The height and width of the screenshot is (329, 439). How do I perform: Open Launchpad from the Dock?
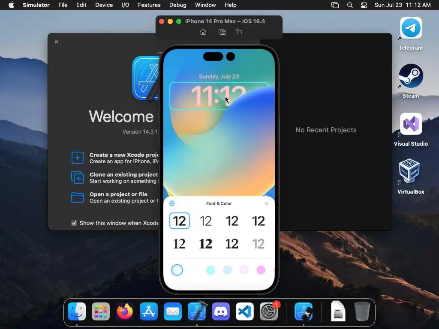pyautogui.click(x=101, y=311)
